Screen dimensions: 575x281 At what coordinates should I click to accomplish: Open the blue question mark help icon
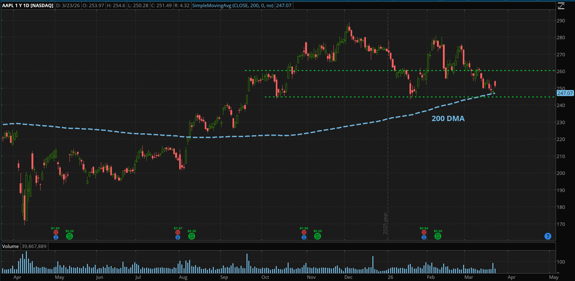click(548, 236)
